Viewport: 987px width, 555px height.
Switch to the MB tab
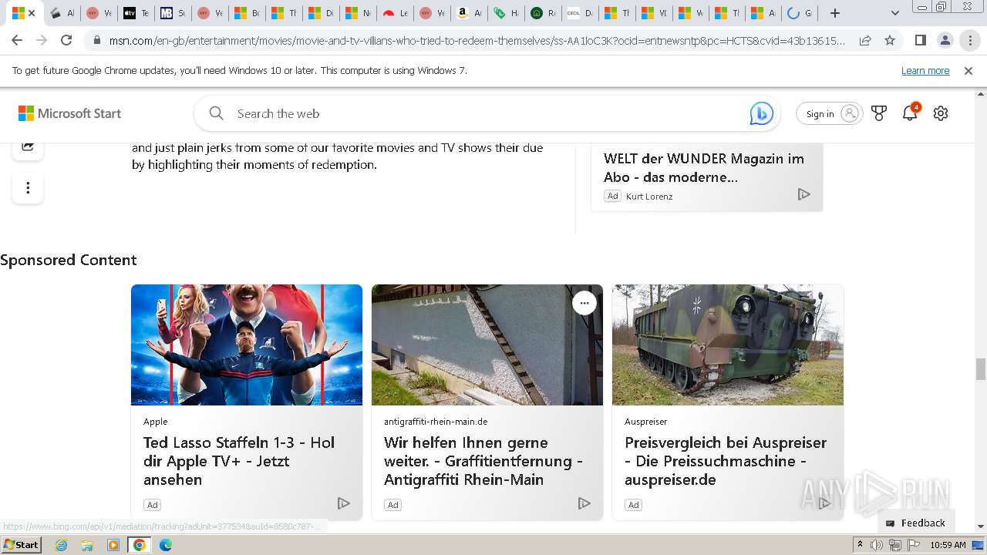point(173,13)
